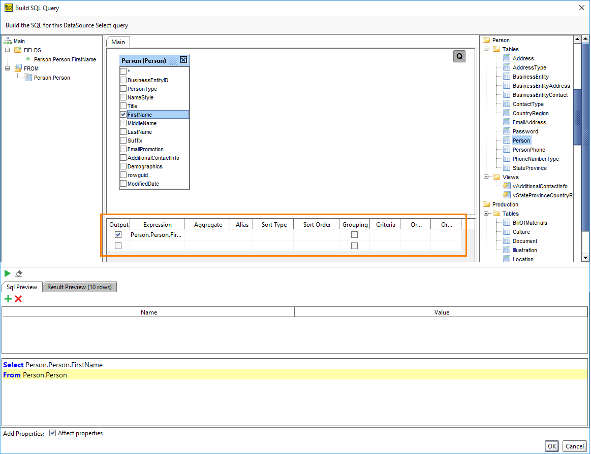Check the BusinessEntityID column checkbox

pos(123,80)
